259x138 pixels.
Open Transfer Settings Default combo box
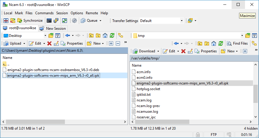click(161, 21)
